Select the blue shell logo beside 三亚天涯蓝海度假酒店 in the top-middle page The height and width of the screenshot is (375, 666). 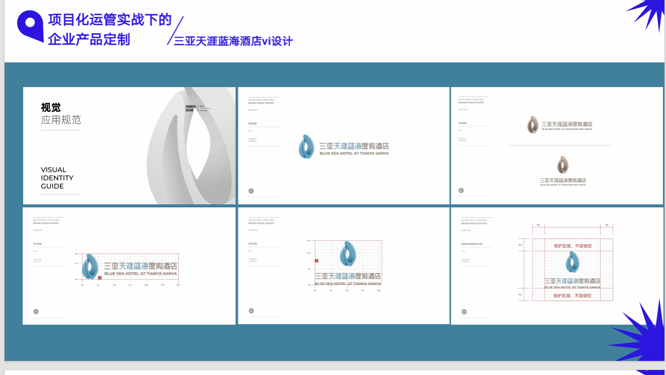pos(306,146)
